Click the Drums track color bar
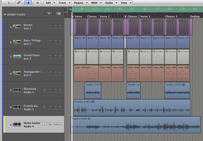Image resolution: width=203 pixels, height=141 pixels. 3,26
